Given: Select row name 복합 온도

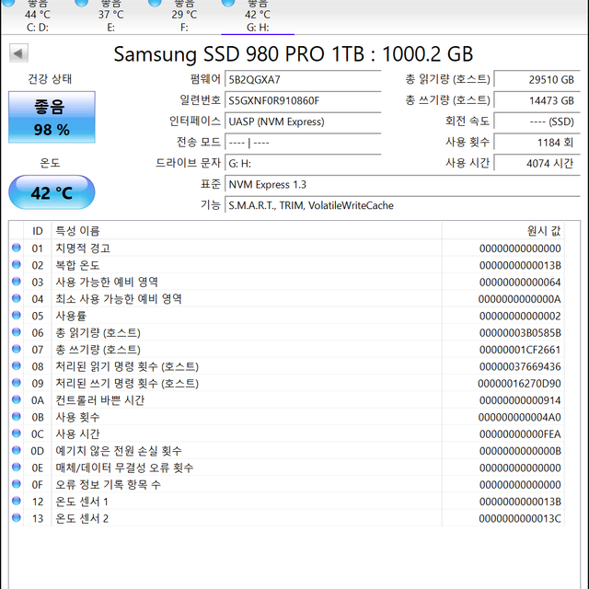Looking at the screenshot, I should click(77, 265).
